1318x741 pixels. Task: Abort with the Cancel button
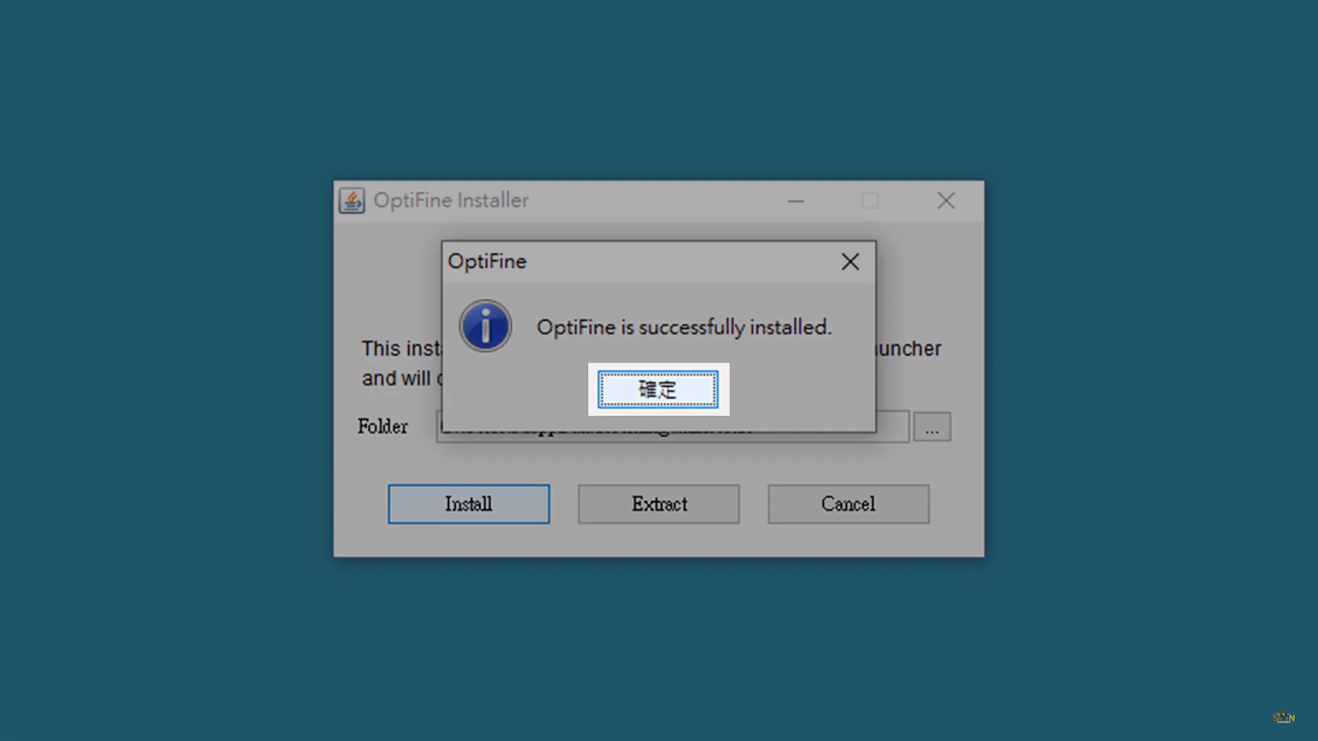pos(848,504)
